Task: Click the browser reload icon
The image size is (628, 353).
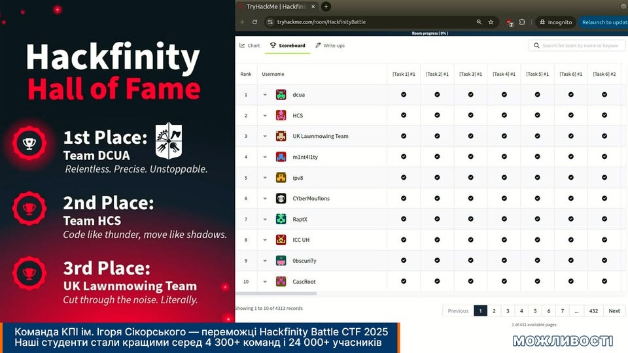Action: [254, 22]
